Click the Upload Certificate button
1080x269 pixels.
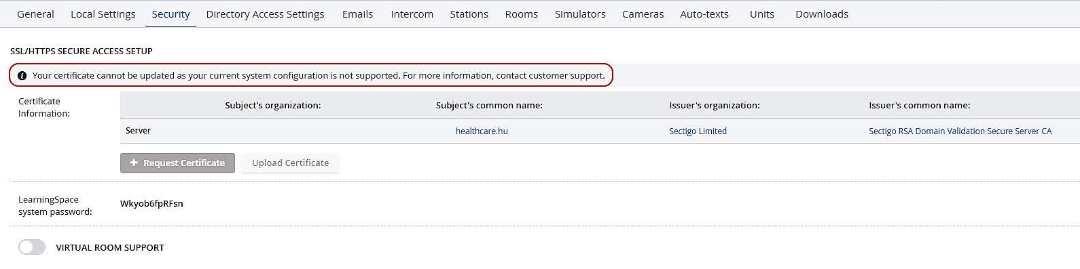pyautogui.click(x=290, y=163)
